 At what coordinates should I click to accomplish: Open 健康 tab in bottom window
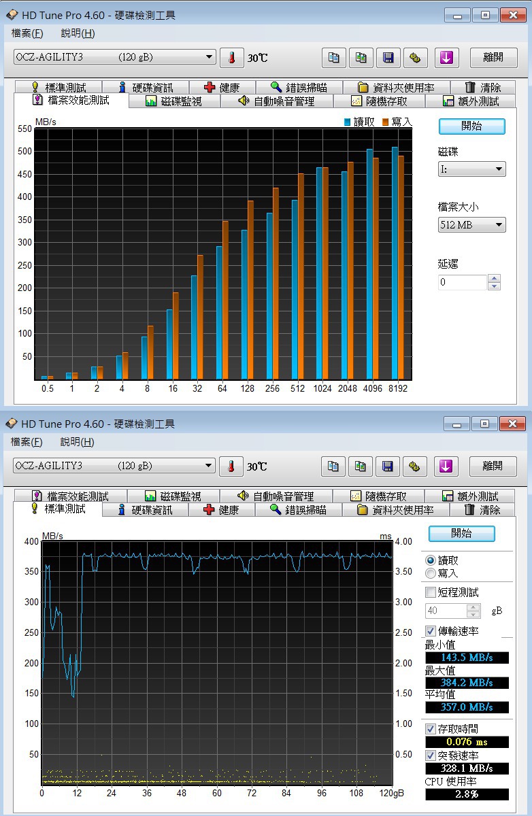click(x=222, y=510)
